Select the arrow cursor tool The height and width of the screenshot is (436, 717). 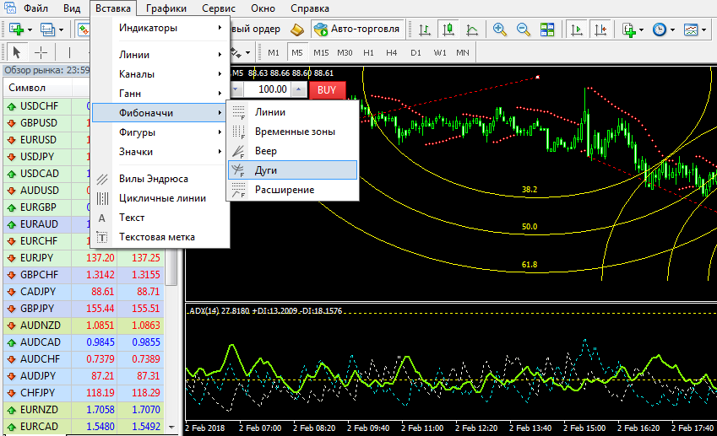[x=17, y=52]
